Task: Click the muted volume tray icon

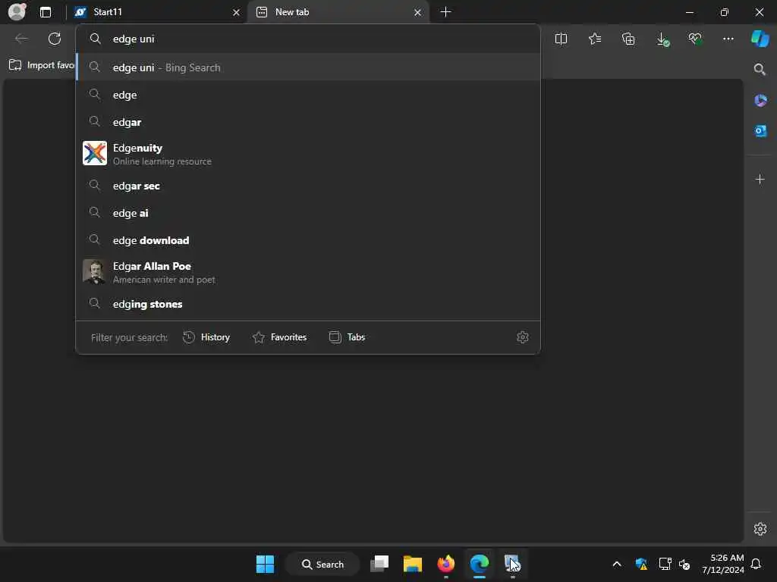Action: pos(685,564)
